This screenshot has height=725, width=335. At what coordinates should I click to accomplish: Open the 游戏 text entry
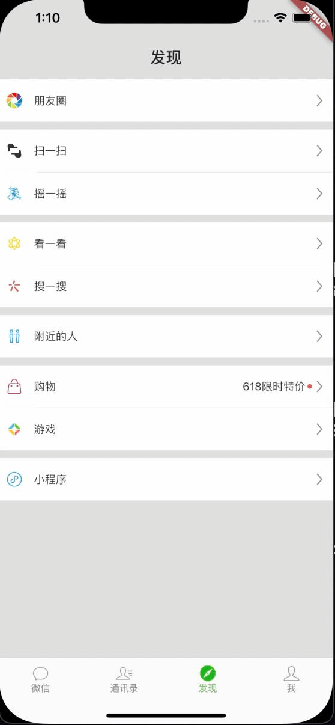tap(45, 429)
